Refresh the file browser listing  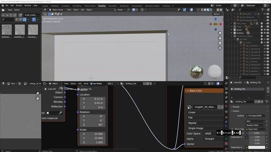15,15
